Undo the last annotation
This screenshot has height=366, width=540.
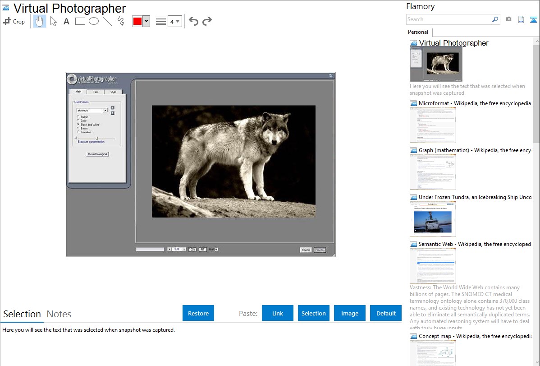193,21
